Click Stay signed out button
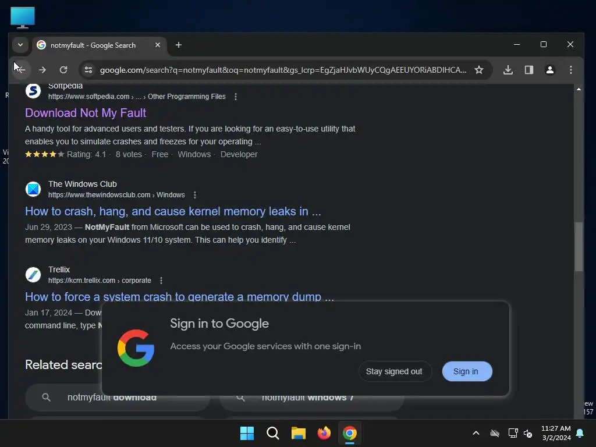 (394, 371)
